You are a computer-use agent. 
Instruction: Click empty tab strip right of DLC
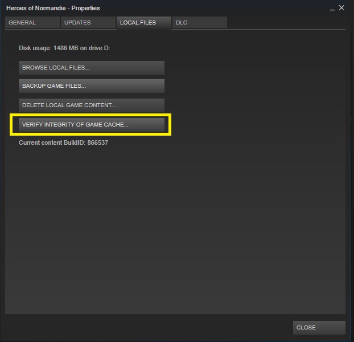pyautogui.click(x=285, y=23)
